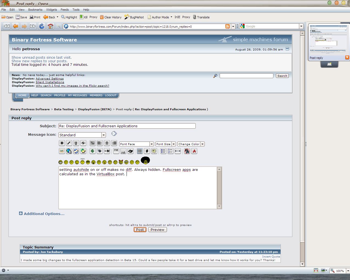Open the Message icon Standard dropdown
The image size is (350, 280).
click(82, 135)
